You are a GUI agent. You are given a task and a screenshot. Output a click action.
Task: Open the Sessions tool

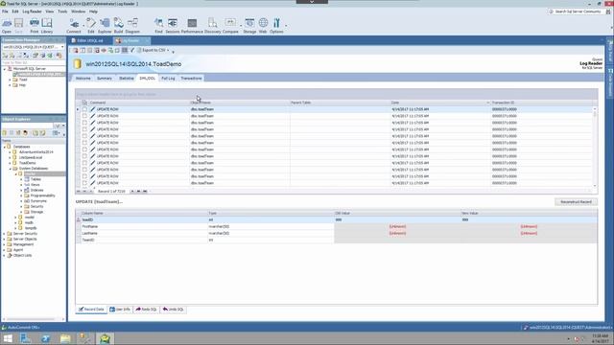pos(173,26)
